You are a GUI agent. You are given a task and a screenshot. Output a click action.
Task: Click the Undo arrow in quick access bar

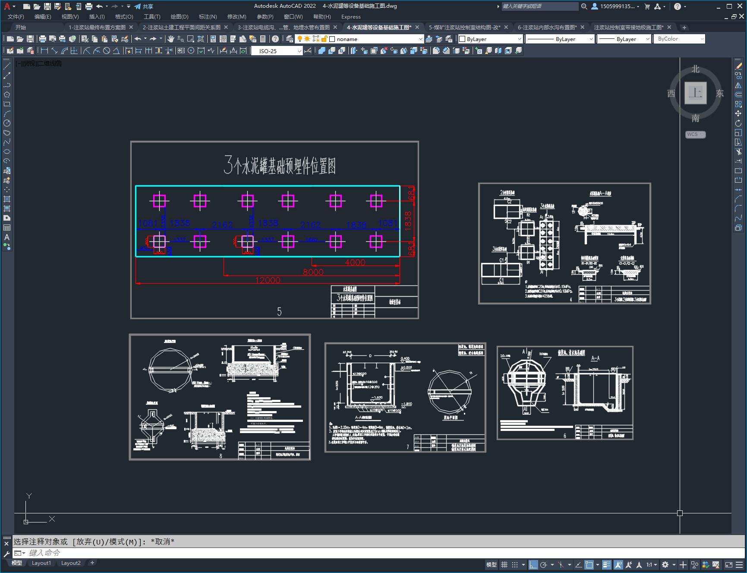click(99, 6)
